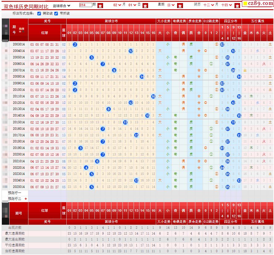Click the 大小走势 column header at top

coord(164,21)
